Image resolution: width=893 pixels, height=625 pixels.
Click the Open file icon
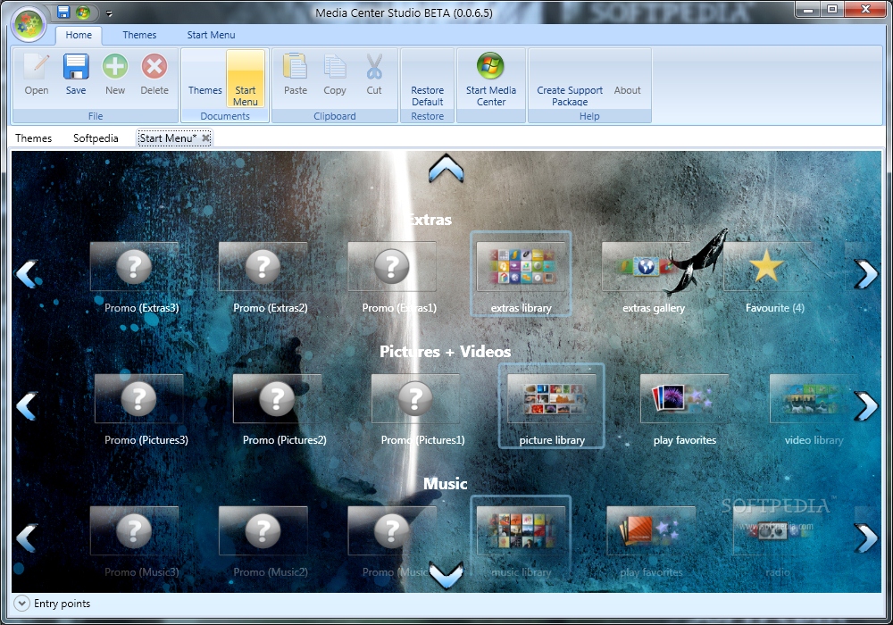coord(37,75)
